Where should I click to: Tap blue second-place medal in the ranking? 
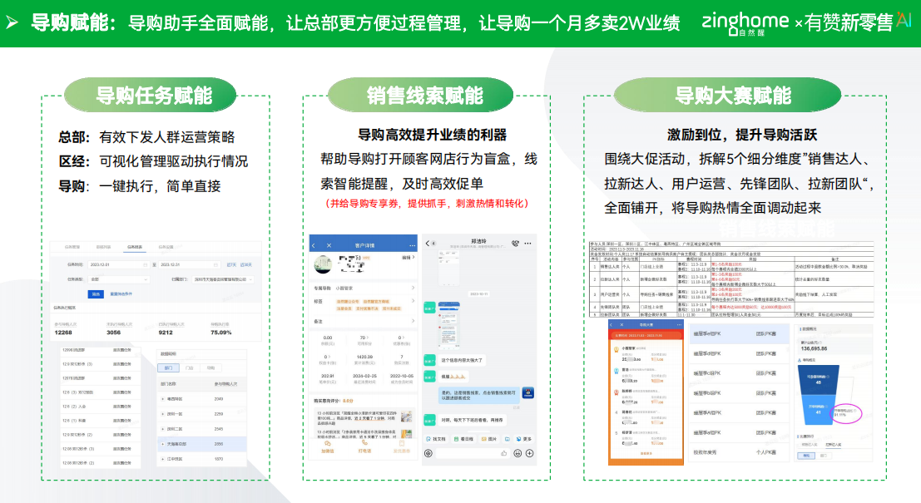[x=616, y=372]
